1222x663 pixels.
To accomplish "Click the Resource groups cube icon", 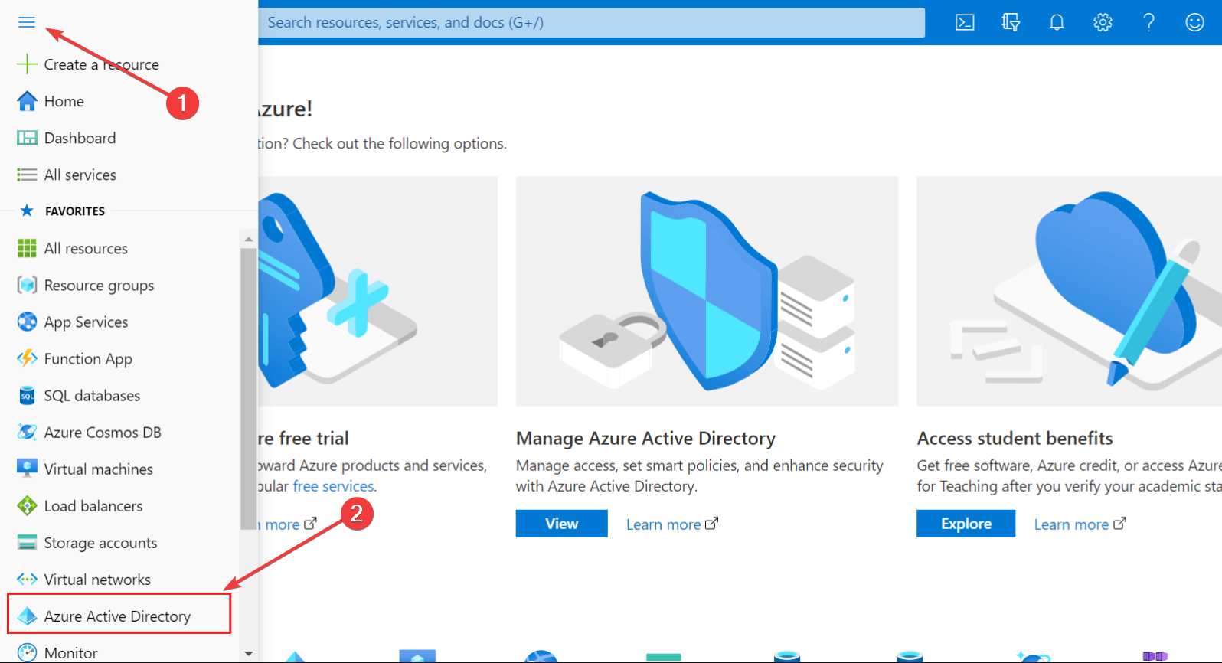I will point(27,285).
